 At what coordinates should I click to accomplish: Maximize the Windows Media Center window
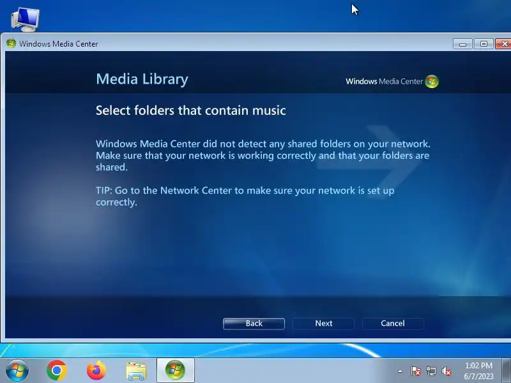point(484,43)
